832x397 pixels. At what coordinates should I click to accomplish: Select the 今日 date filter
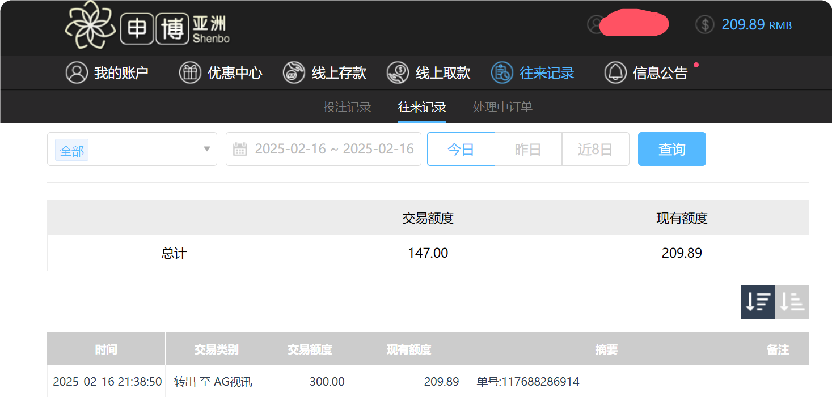[x=461, y=148]
